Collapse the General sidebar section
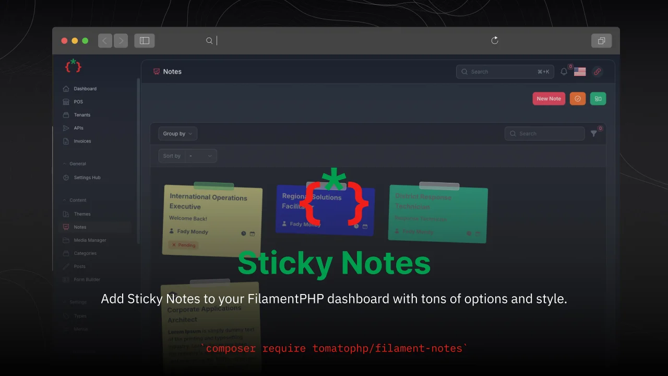Screen dimensions: 668x376 [77, 163]
